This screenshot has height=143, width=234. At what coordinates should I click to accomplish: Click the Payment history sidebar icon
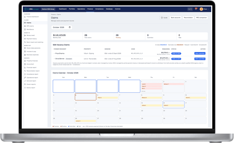25,39
